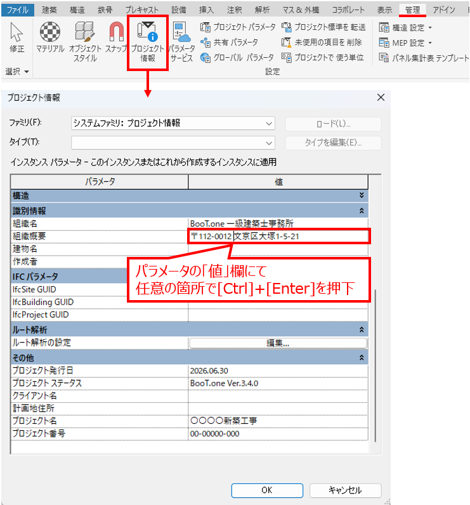The height and width of the screenshot is (505, 470).
Task: Click the parameter table vertical scrollbar
Action: [375, 365]
